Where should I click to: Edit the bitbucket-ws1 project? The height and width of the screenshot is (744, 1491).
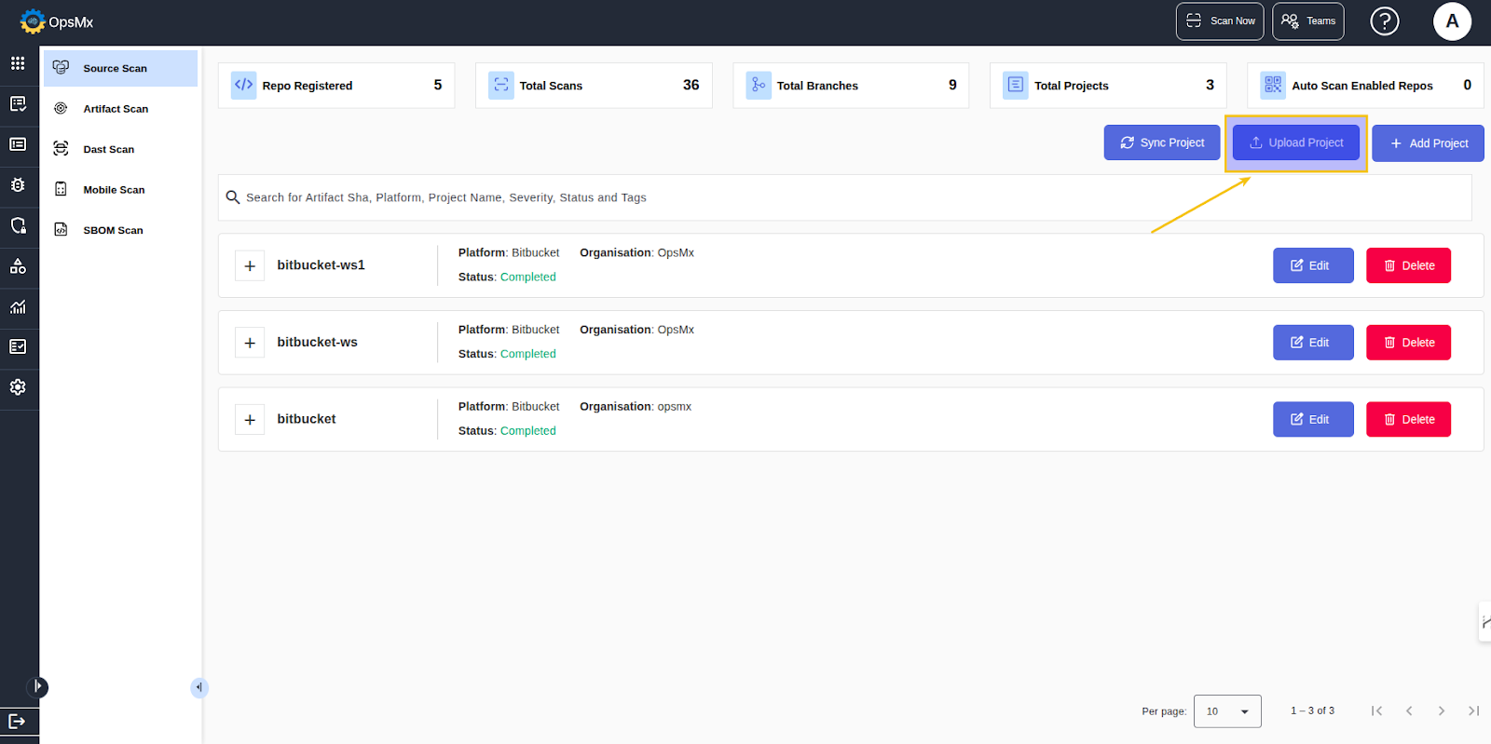(1312, 266)
